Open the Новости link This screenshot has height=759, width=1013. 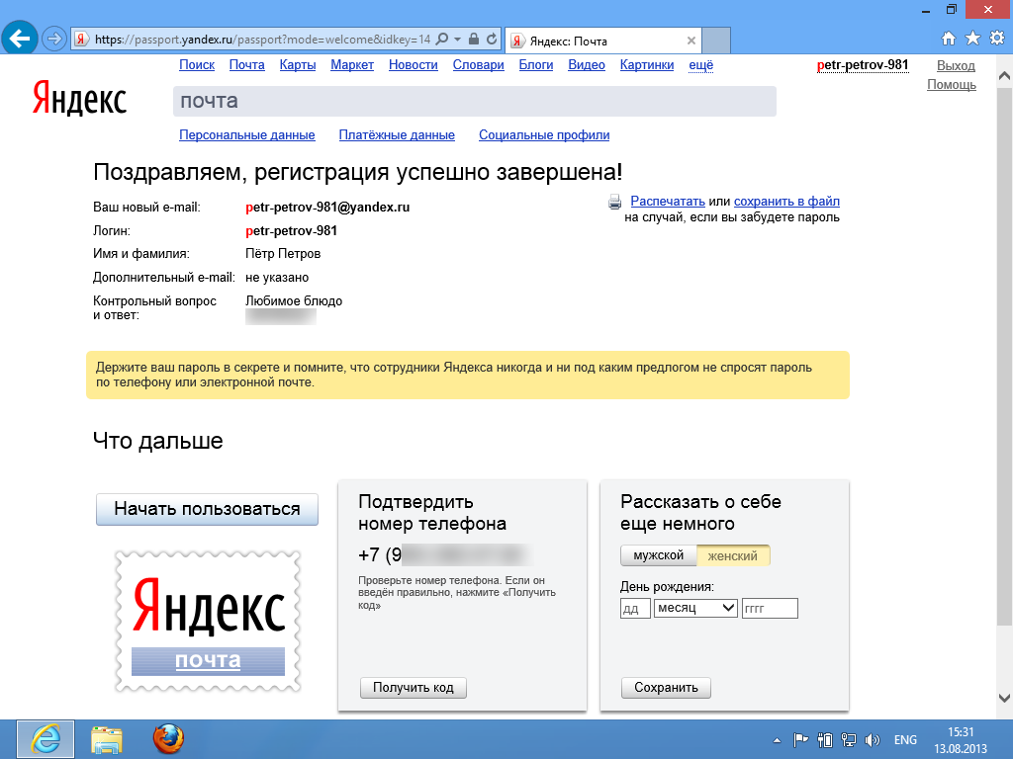pos(413,64)
